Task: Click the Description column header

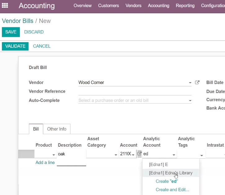Action: (70, 145)
